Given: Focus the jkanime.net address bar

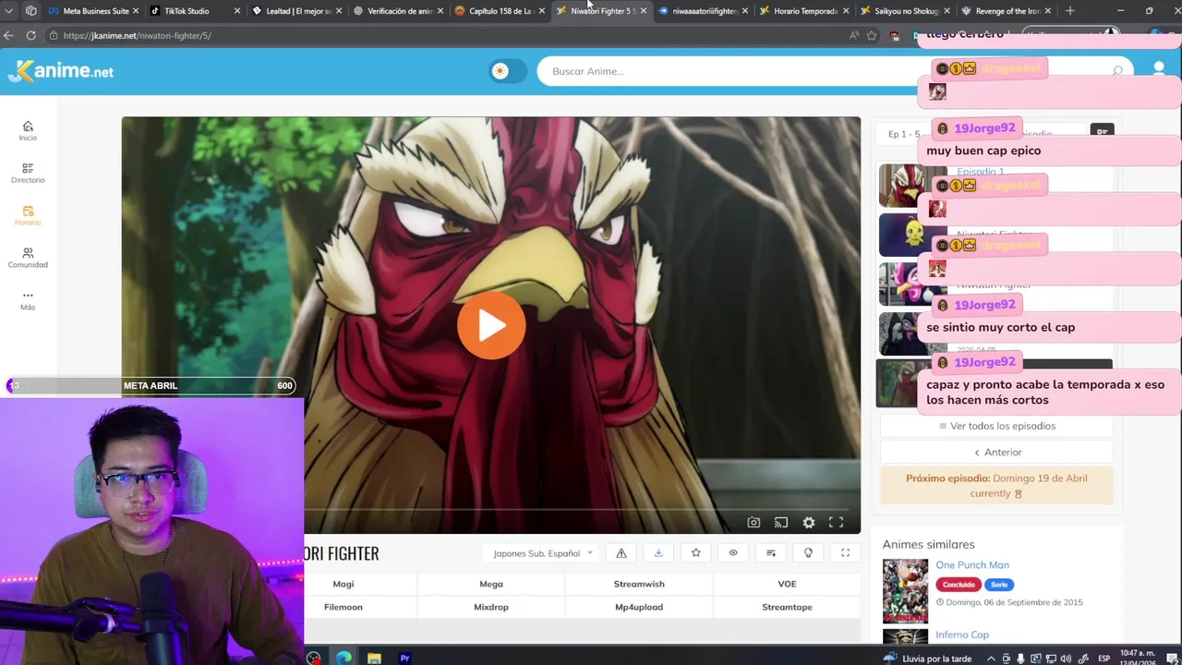Looking at the screenshot, I should (443, 36).
